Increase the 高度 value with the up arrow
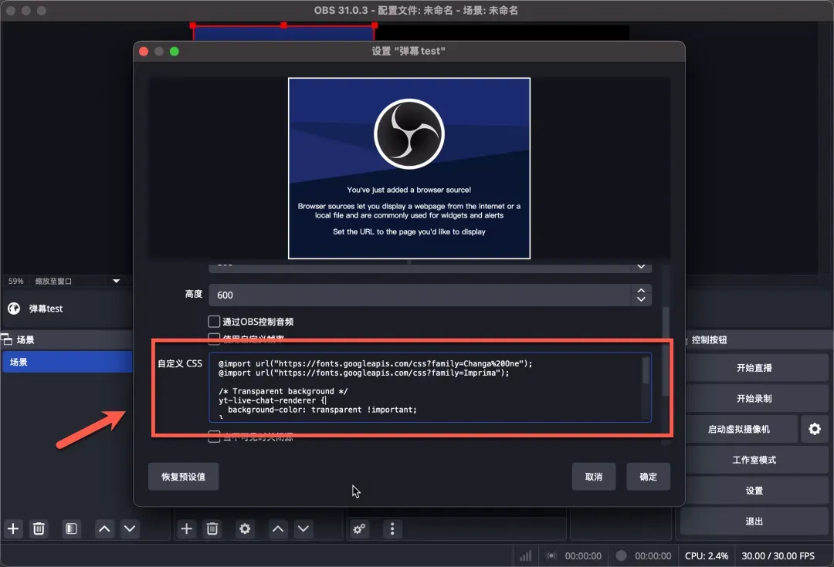Viewport: 834px width, 567px height. [641, 290]
